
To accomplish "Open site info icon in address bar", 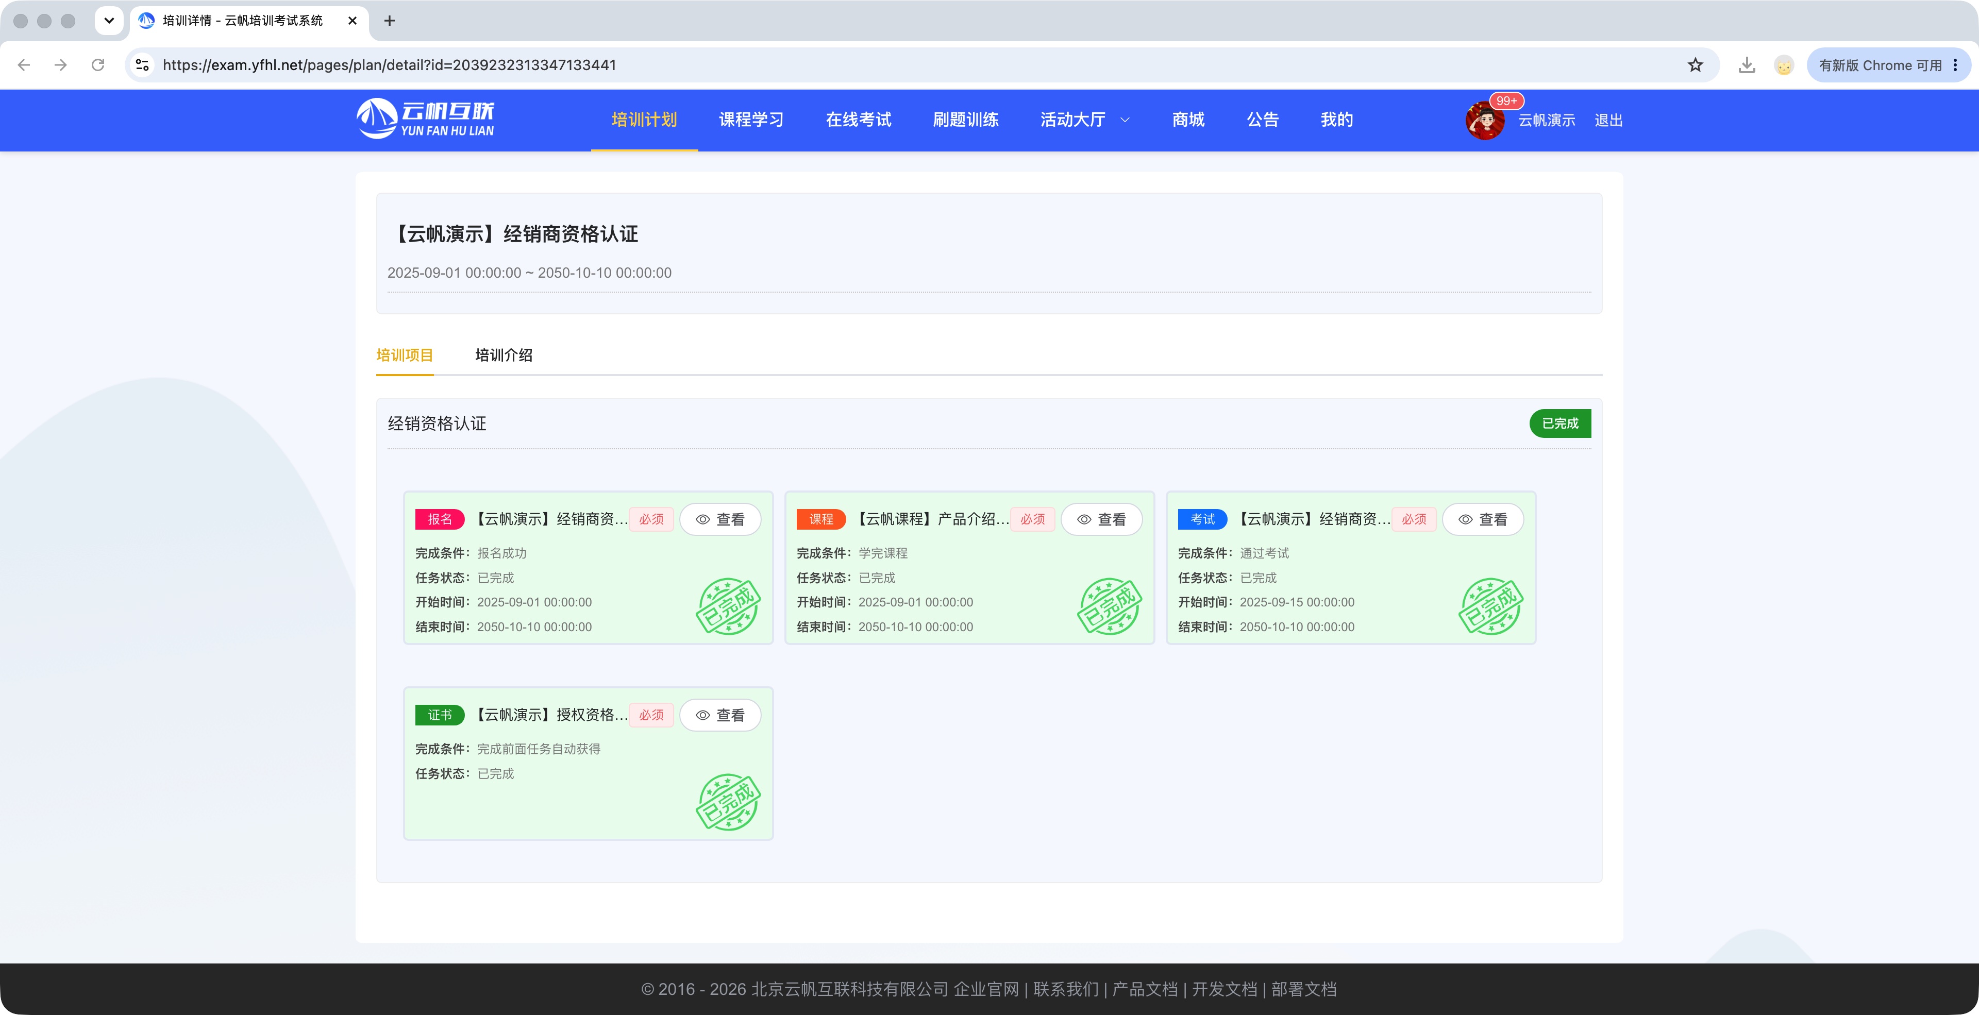I will 142,65.
